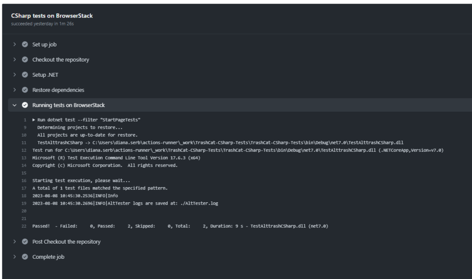
Task: Select log line number 18
Action: [24, 196]
